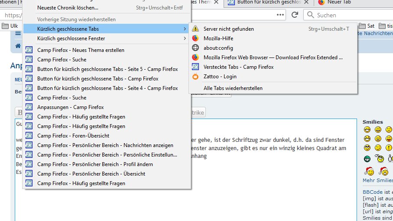This screenshot has width=393, height=221.
Task: Open history entry Camp Firefox - Neues Thema erstellen
Action: (x=107, y=50)
